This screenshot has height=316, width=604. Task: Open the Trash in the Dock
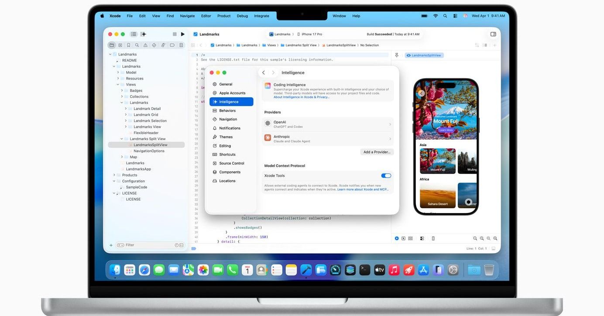pos(489,270)
